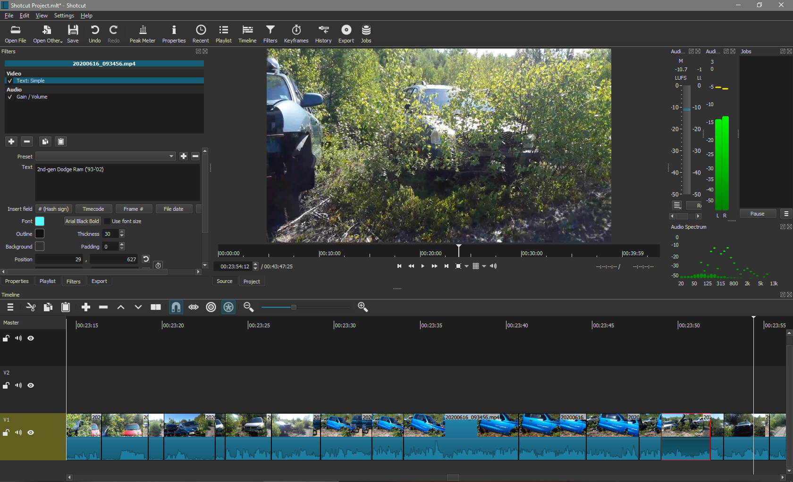This screenshot has width=793, height=482.
Task: Split clip at playhead
Action: [x=156, y=307]
